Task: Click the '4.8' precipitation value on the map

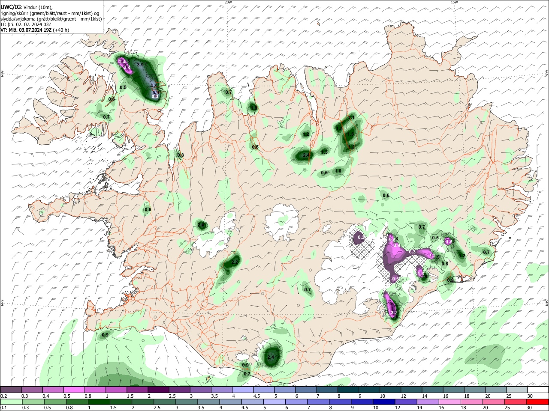Action: pyautogui.click(x=154, y=86)
